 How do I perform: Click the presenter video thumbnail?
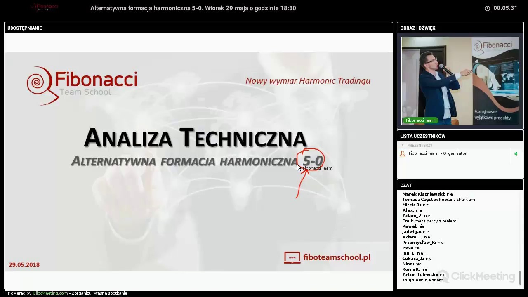click(x=460, y=81)
